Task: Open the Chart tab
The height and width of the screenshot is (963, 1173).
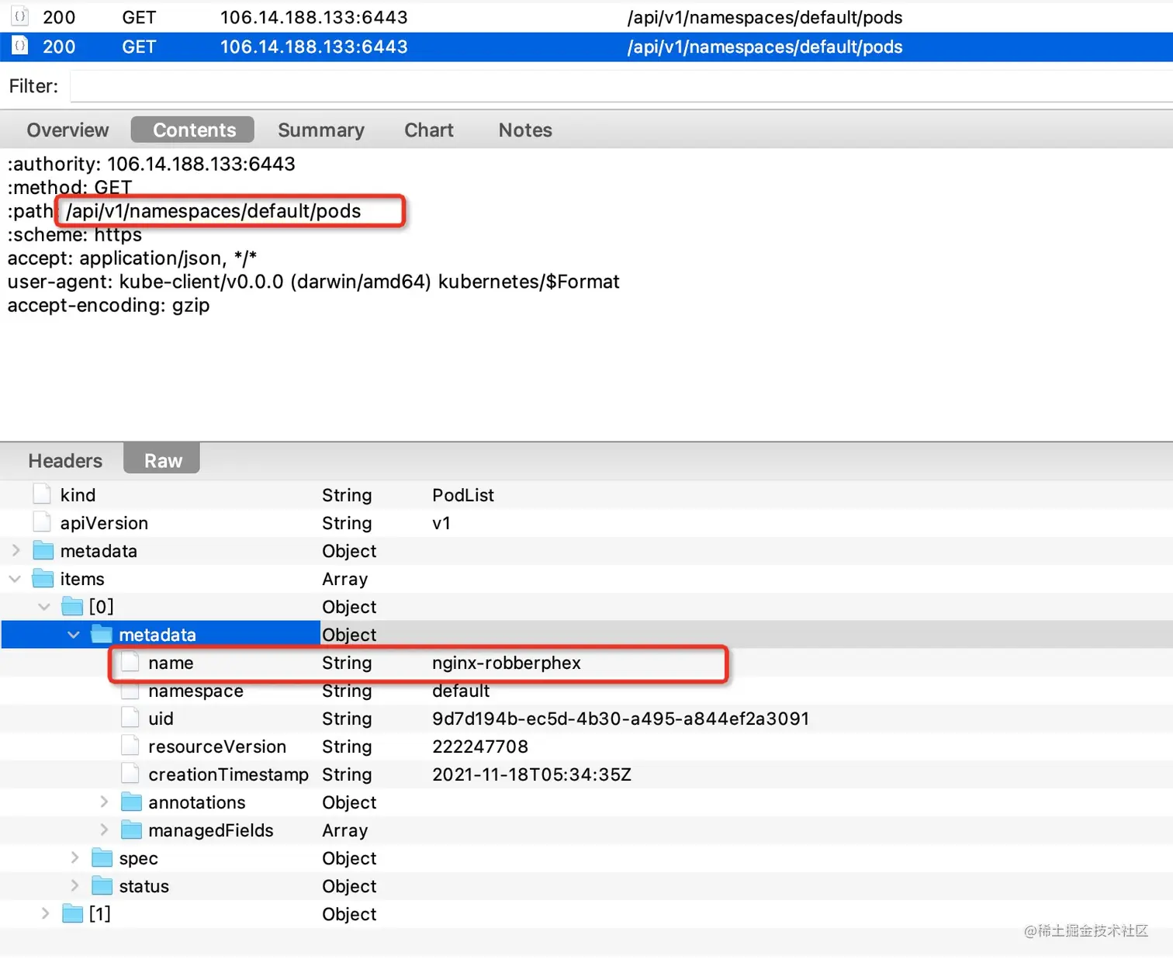Action: point(429,130)
